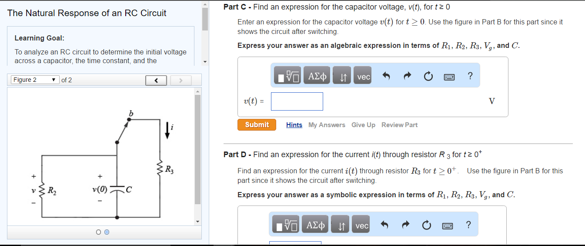Show keyboard shortcuts in Part C toolbar

point(449,77)
